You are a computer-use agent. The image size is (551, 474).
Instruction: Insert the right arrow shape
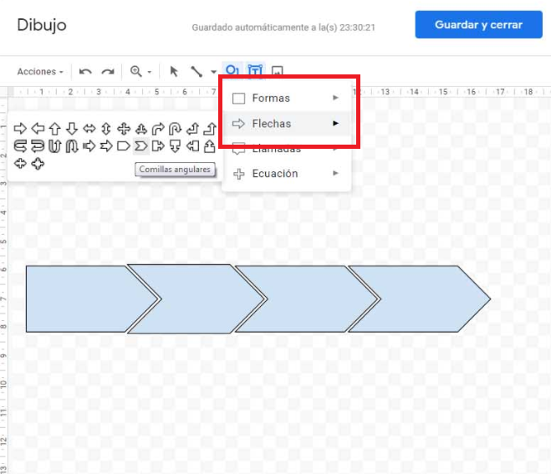click(x=20, y=129)
